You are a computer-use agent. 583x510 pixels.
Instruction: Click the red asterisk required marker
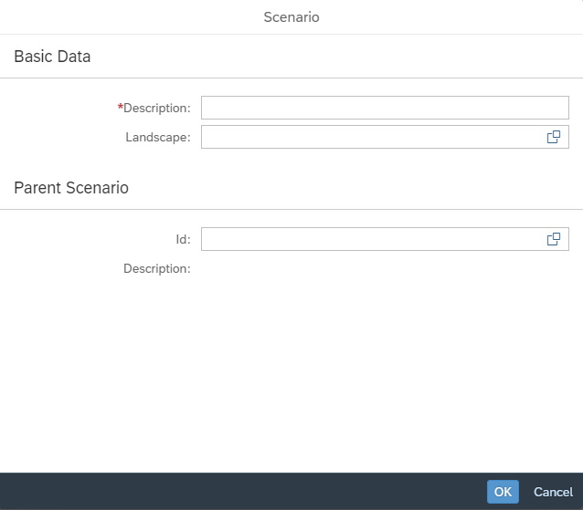pyautogui.click(x=121, y=107)
